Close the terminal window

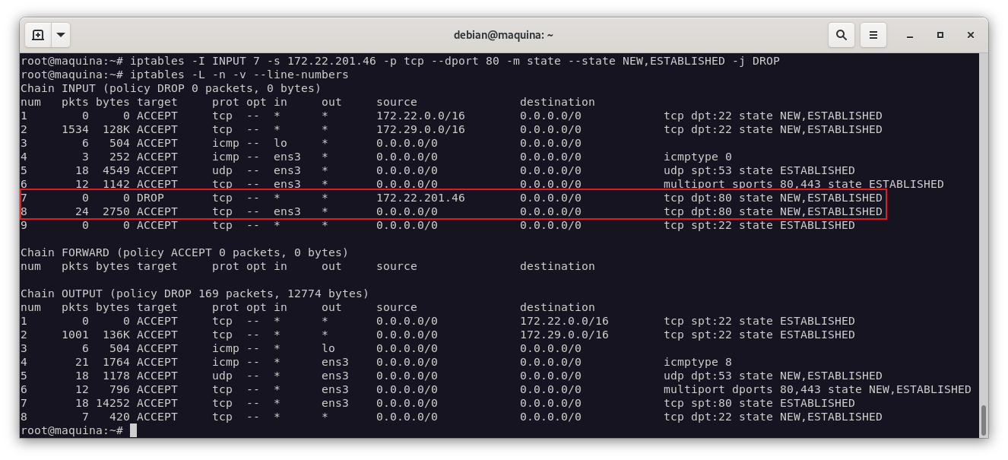pos(971,35)
